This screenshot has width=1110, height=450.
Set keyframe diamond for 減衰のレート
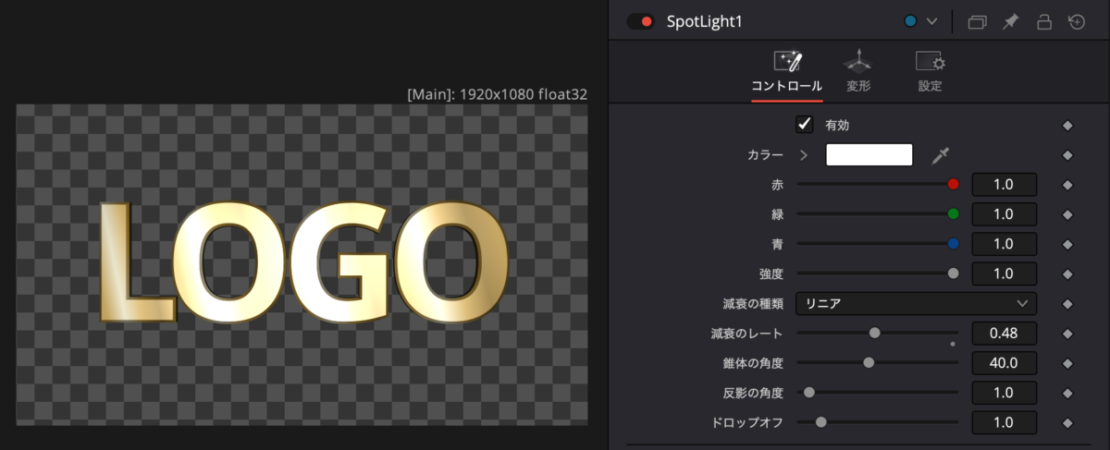[x=1067, y=334]
